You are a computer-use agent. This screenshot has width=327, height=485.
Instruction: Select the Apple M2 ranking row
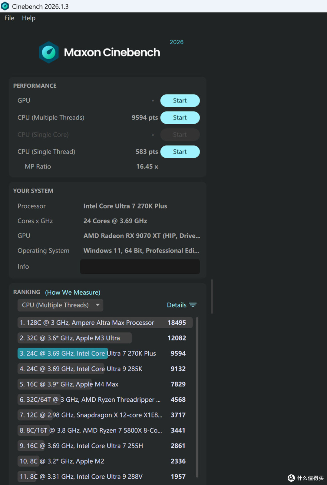[x=105, y=461]
